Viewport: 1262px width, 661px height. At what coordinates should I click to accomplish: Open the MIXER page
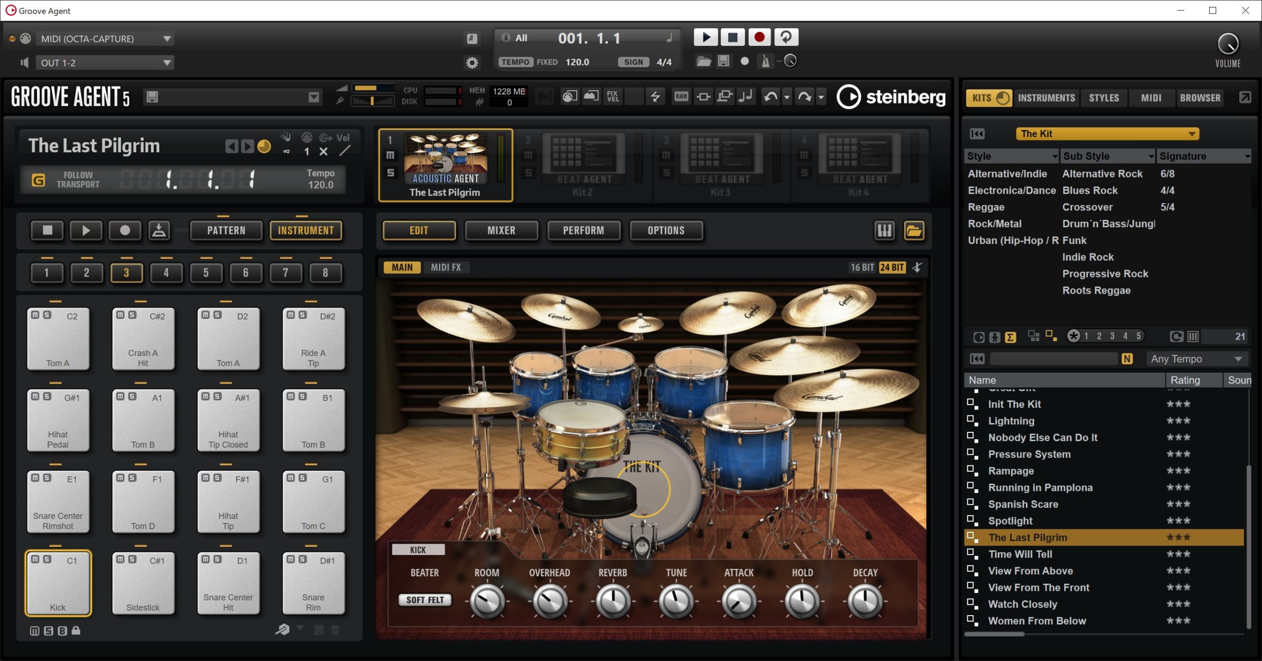[x=501, y=231]
